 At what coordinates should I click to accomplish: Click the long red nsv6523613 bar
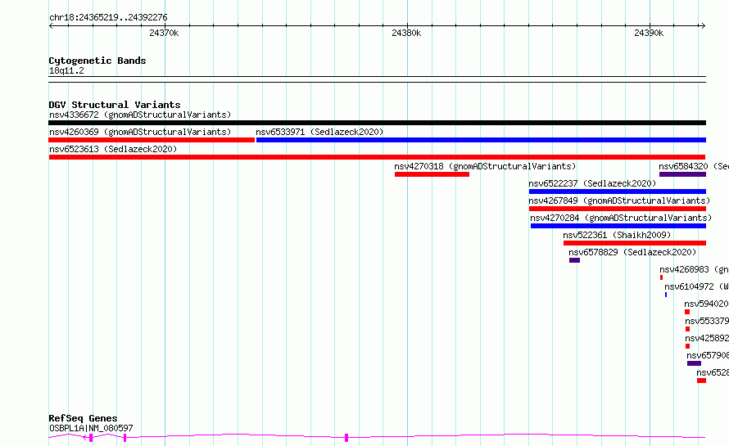[x=377, y=157]
